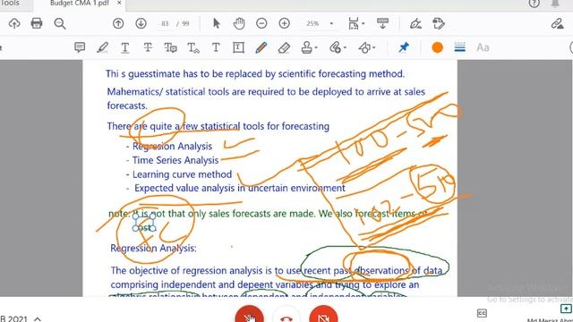Open the find text magnifier
The width and height of the screenshot is (573, 322).
pyautogui.click(x=60, y=24)
